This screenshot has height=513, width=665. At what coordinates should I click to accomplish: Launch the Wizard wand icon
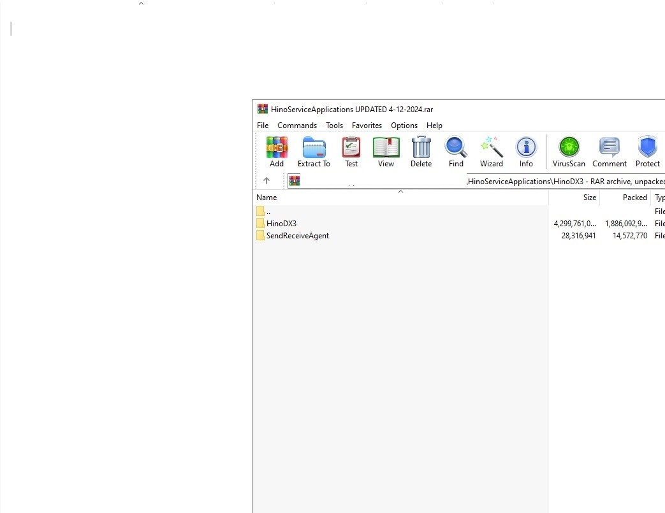click(x=492, y=147)
